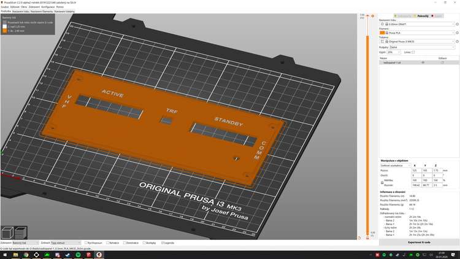The height and width of the screenshot is (259, 460).
Task: Open Windows Start menu
Action: coord(5,255)
